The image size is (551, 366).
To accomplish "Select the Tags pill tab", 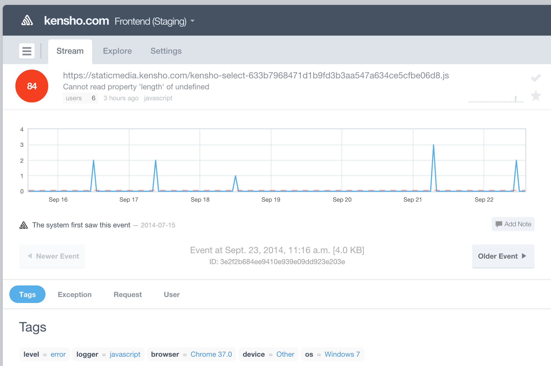I will coord(27,294).
